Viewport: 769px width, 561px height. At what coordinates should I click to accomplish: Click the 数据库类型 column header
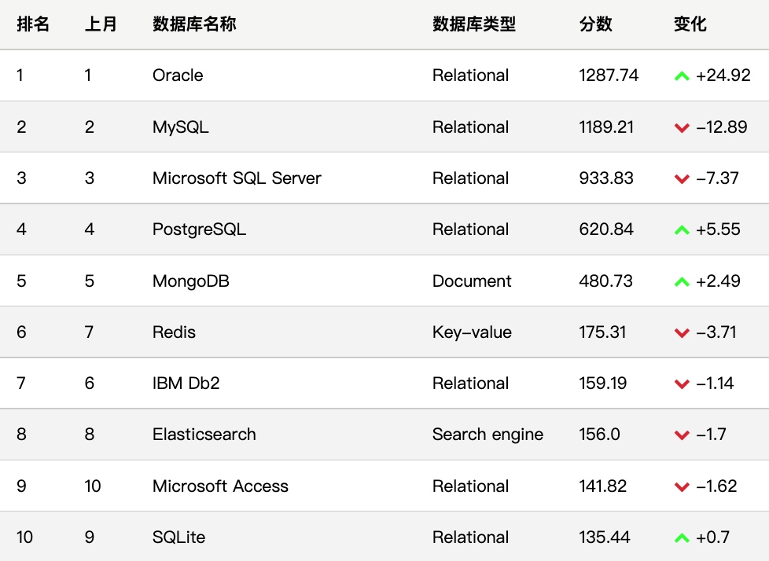474,24
